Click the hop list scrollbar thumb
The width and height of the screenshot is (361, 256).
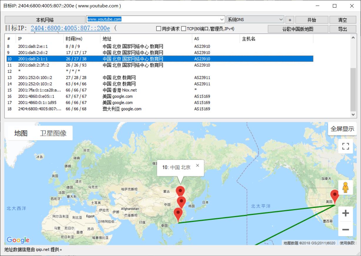(x=353, y=89)
